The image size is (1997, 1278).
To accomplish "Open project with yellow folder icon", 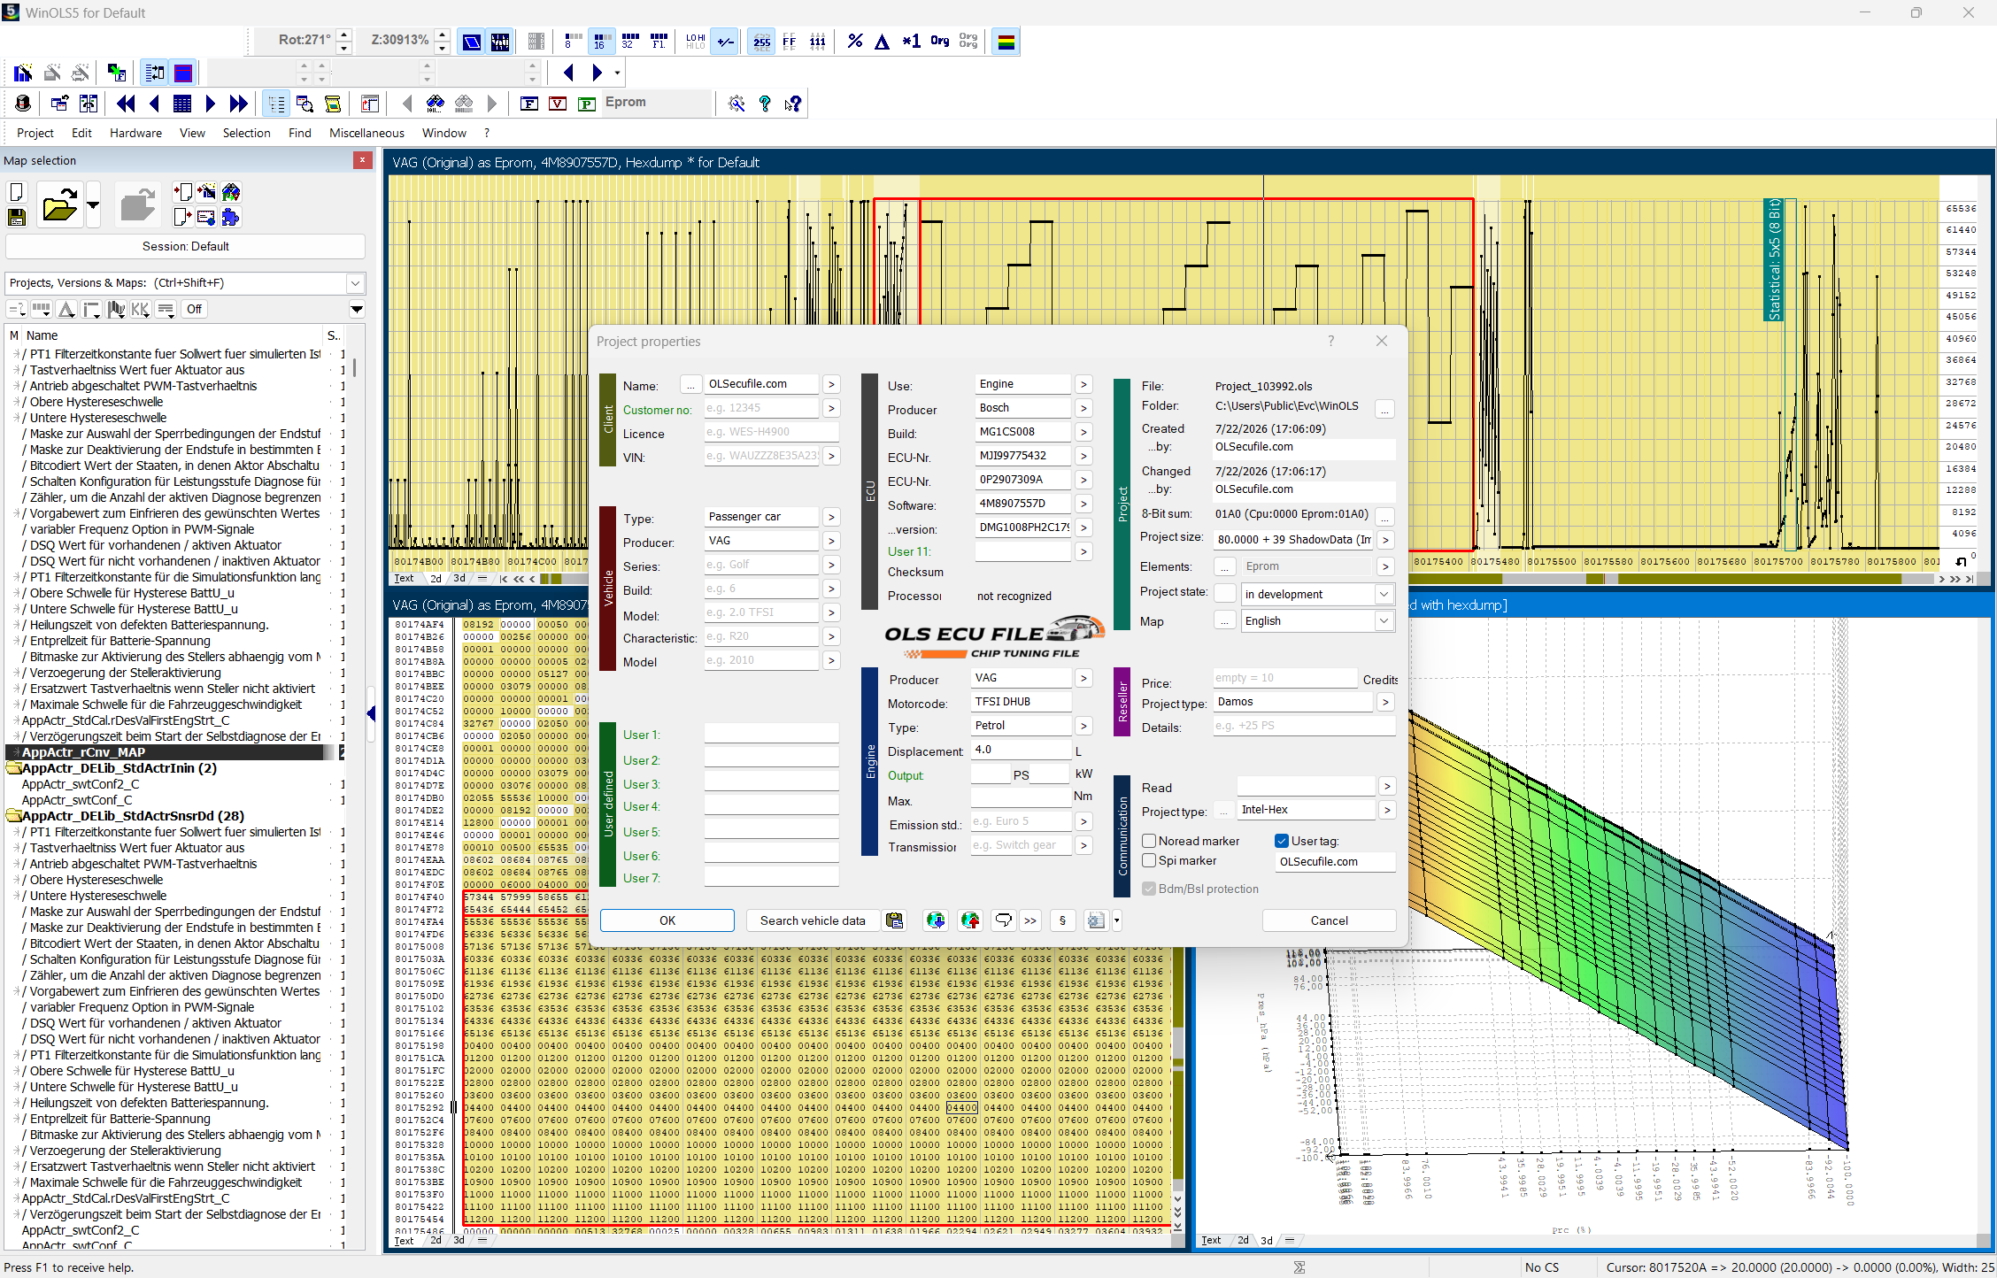I will [x=59, y=206].
